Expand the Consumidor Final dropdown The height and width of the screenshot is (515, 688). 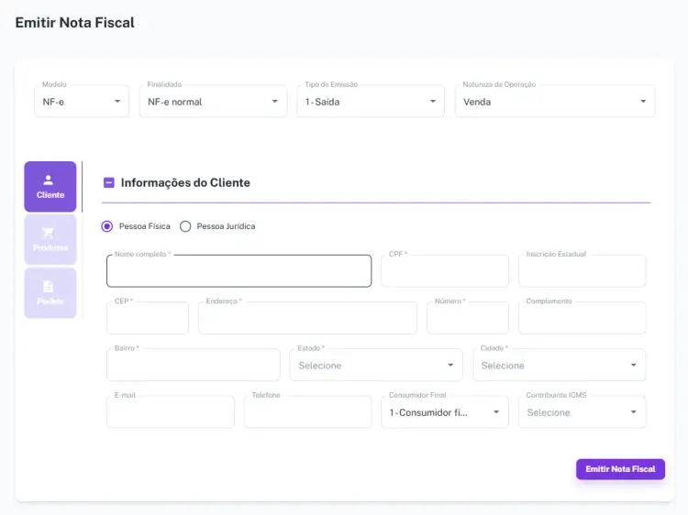[444, 412]
